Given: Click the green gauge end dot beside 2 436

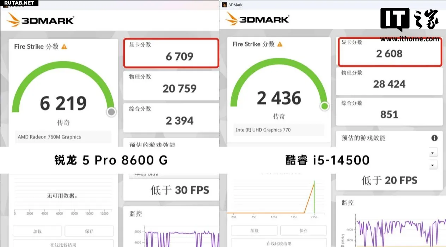Looking at the screenshot, I should [x=324, y=106].
